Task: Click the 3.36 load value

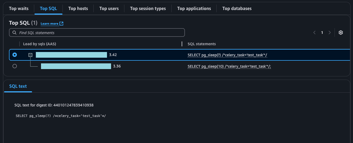Action: point(117,66)
